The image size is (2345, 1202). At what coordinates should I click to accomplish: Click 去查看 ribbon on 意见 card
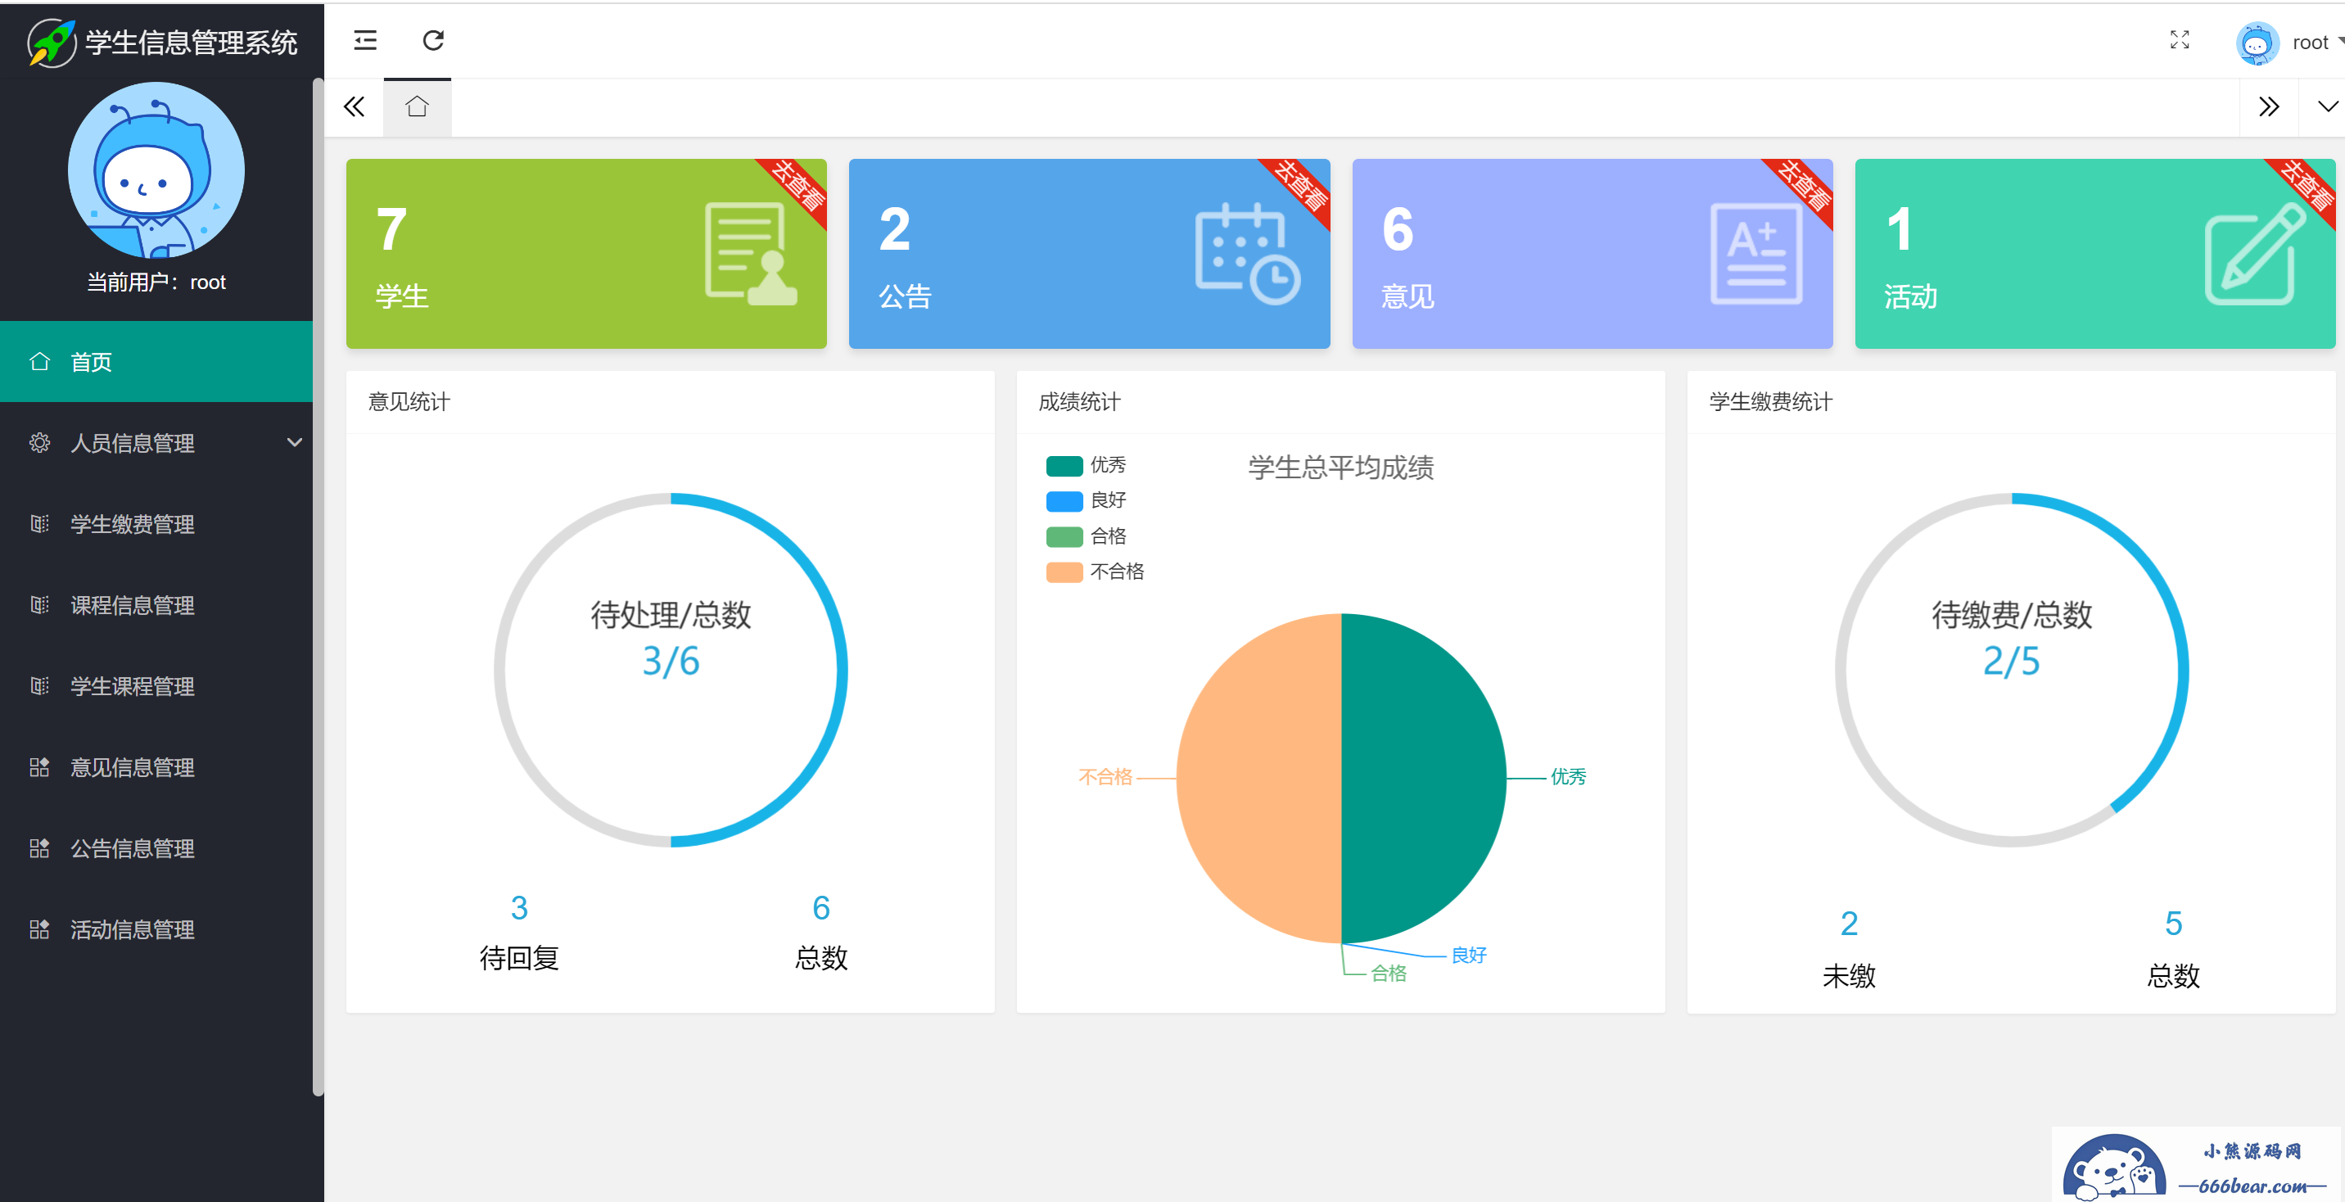point(1803,186)
